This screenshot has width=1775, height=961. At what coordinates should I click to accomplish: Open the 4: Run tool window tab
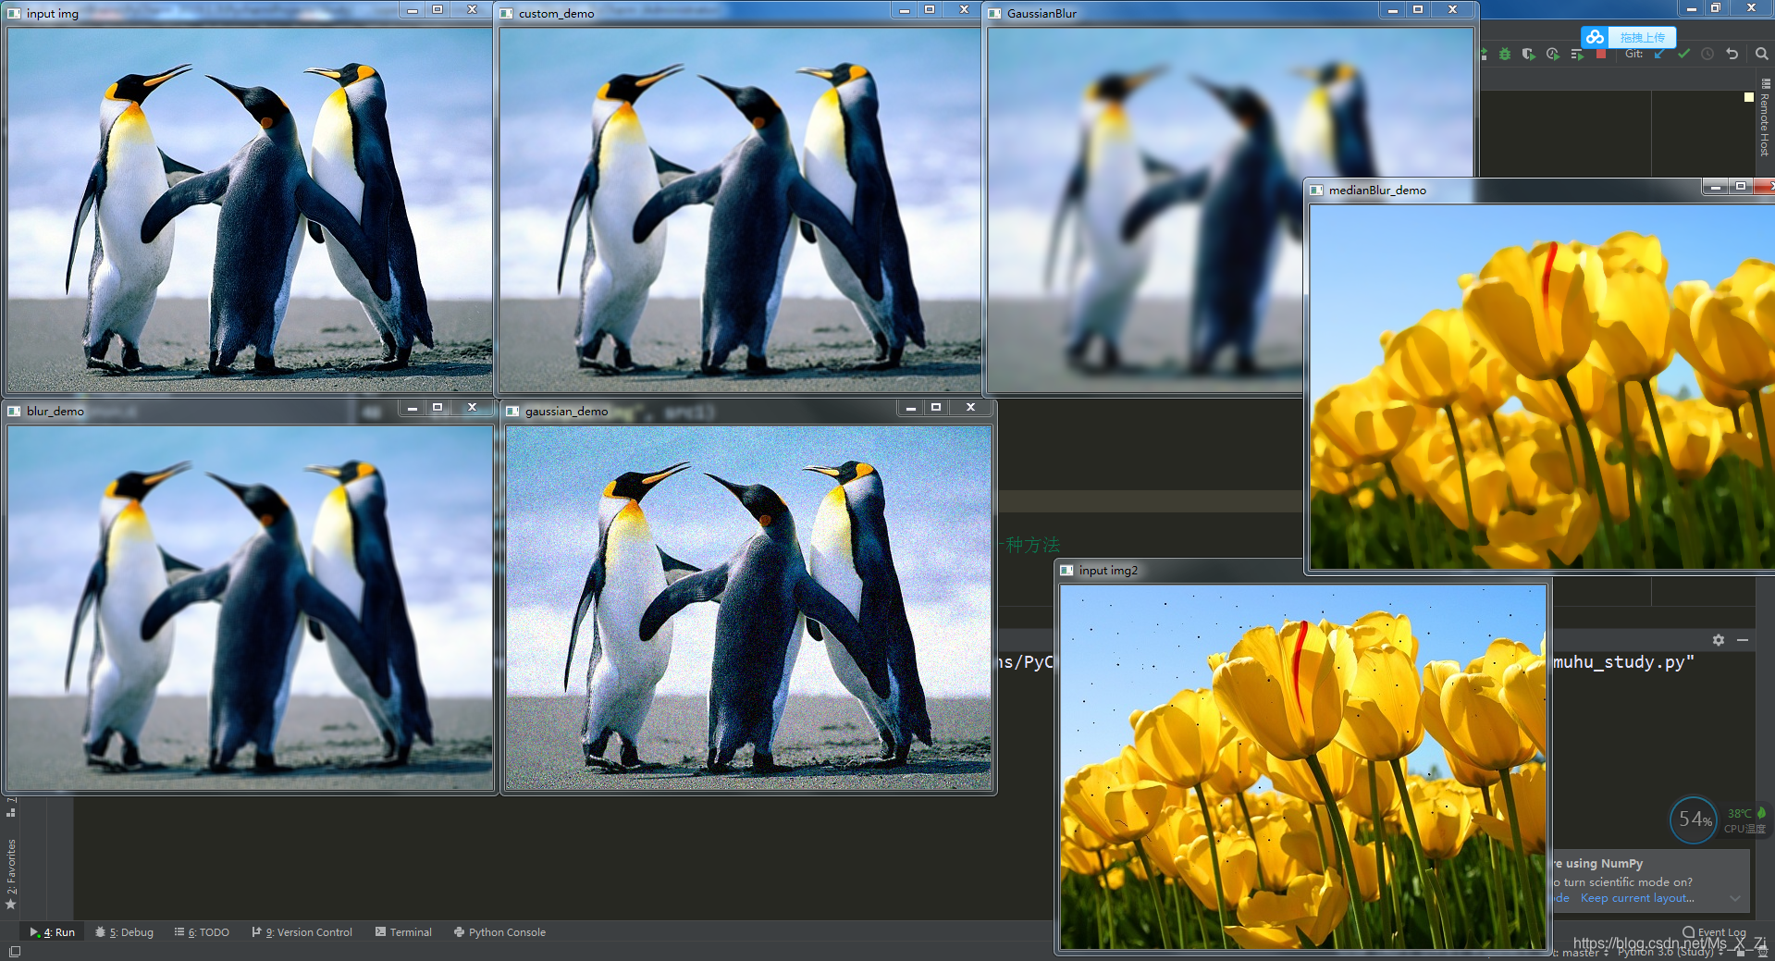(53, 932)
